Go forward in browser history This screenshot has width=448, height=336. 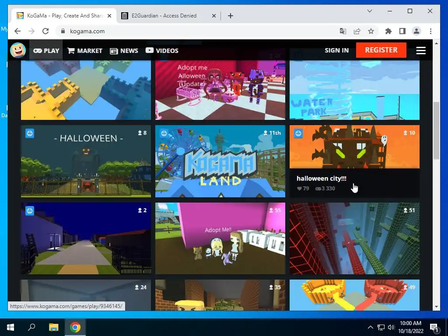[31, 31]
